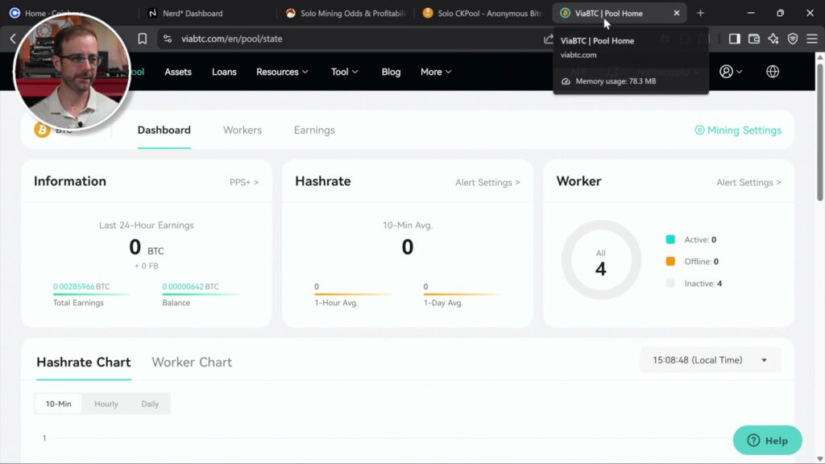The height and width of the screenshot is (464, 825).
Task: Open site settings icon in address bar
Action: pyautogui.click(x=168, y=39)
